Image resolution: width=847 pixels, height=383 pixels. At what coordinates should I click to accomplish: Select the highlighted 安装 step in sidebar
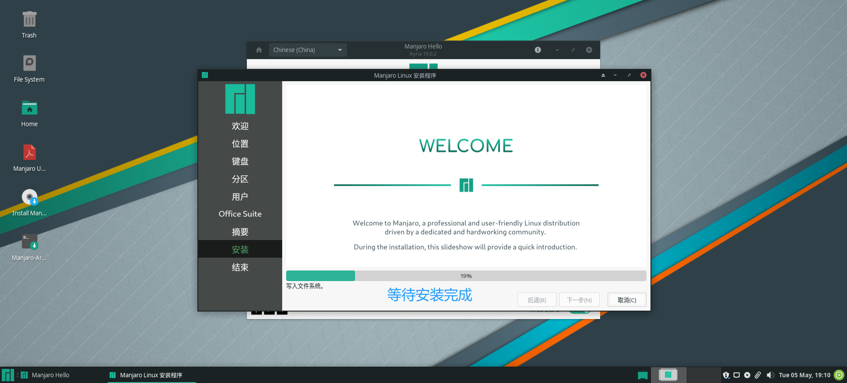240,249
